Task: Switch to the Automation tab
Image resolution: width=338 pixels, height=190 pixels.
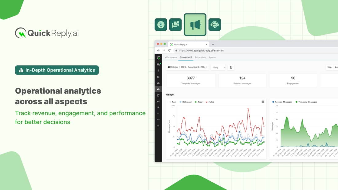Action: (200, 57)
